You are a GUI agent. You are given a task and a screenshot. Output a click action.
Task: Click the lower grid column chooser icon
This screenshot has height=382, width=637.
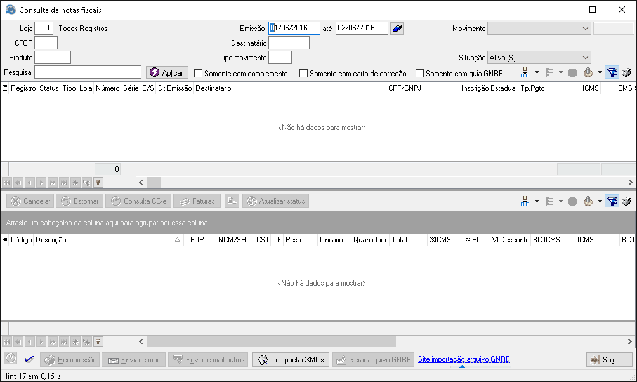tap(5, 239)
